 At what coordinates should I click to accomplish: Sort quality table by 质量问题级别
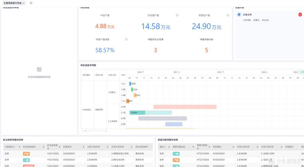193,147
